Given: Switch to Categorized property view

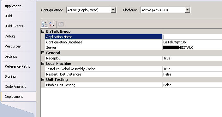Looking at the screenshot, I should pyautogui.click(x=45, y=24).
